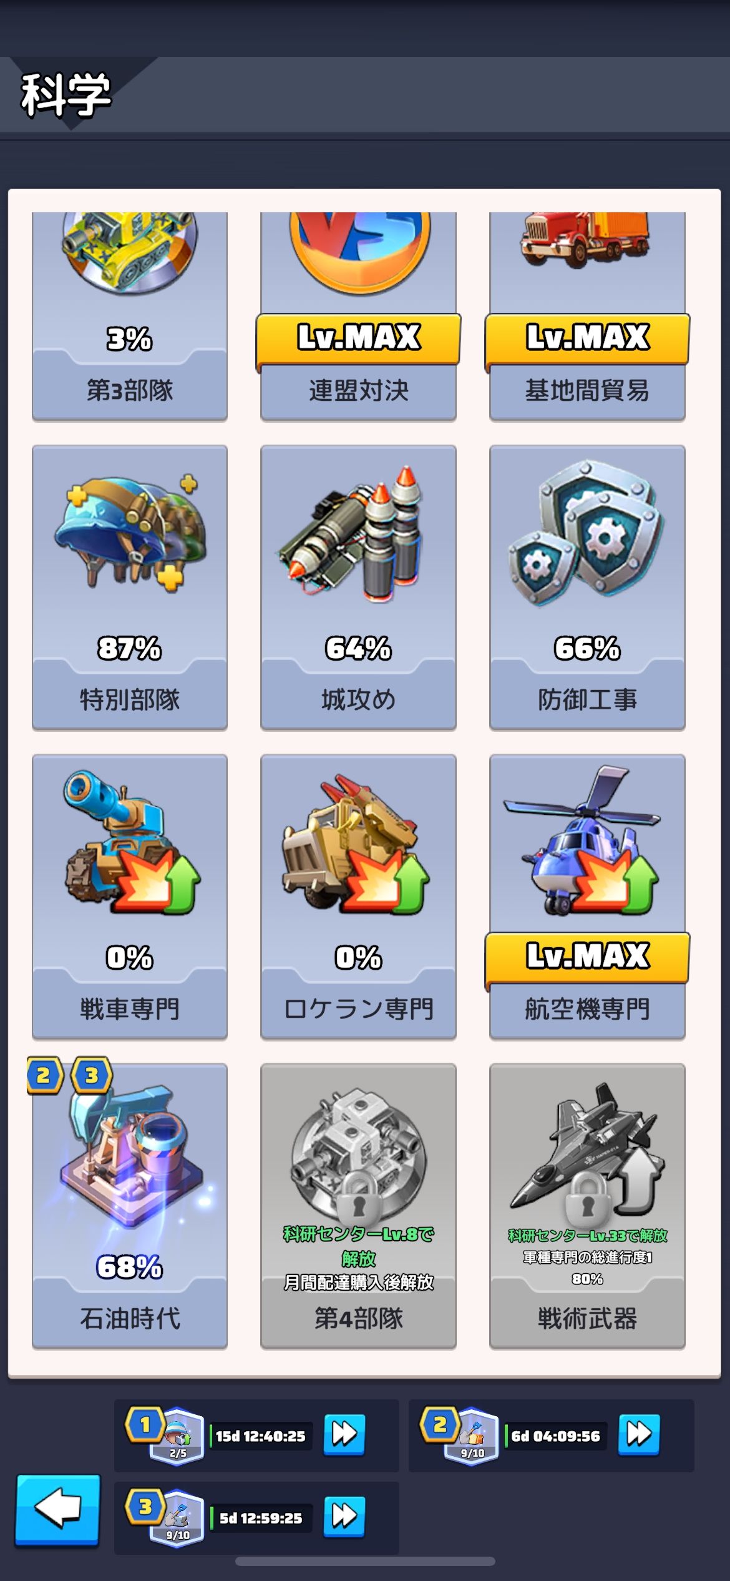The image size is (730, 1581).
Task: Open the 石油時代 oil pump research tile
Action: pyautogui.click(x=130, y=1206)
